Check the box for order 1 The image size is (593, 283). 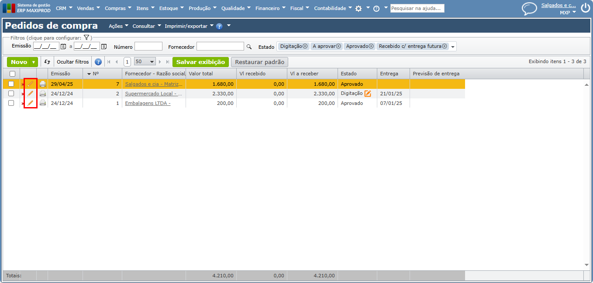click(11, 103)
